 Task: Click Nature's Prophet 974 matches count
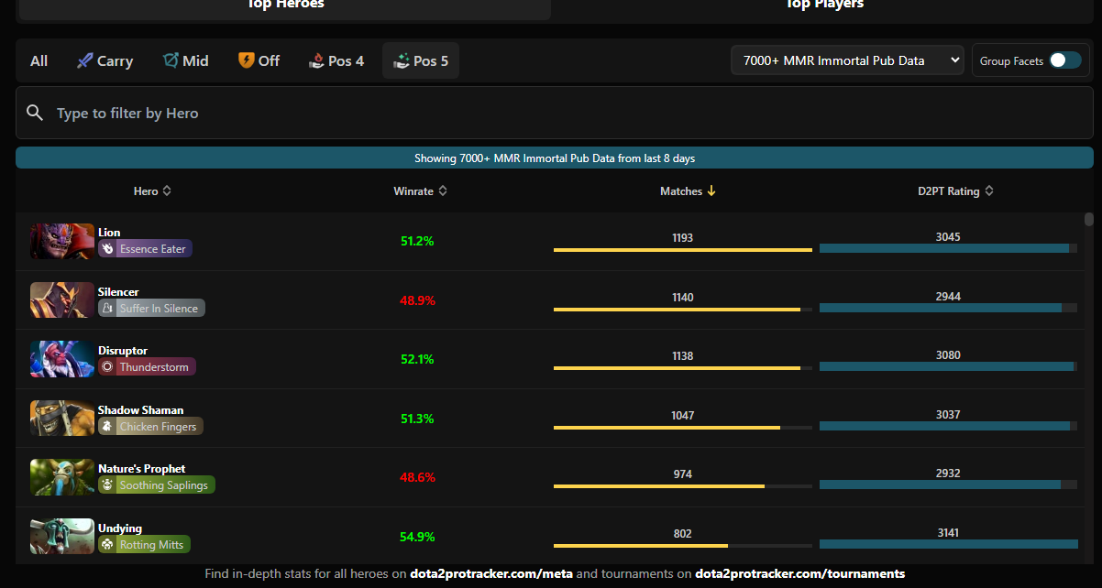click(682, 474)
